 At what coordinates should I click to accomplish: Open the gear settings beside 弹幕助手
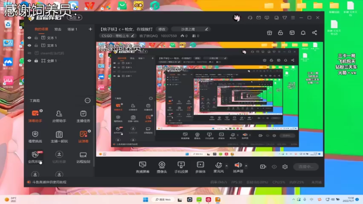(x=41, y=111)
